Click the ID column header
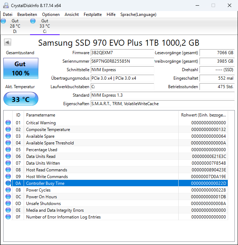238x245 pixels. click(x=18, y=115)
